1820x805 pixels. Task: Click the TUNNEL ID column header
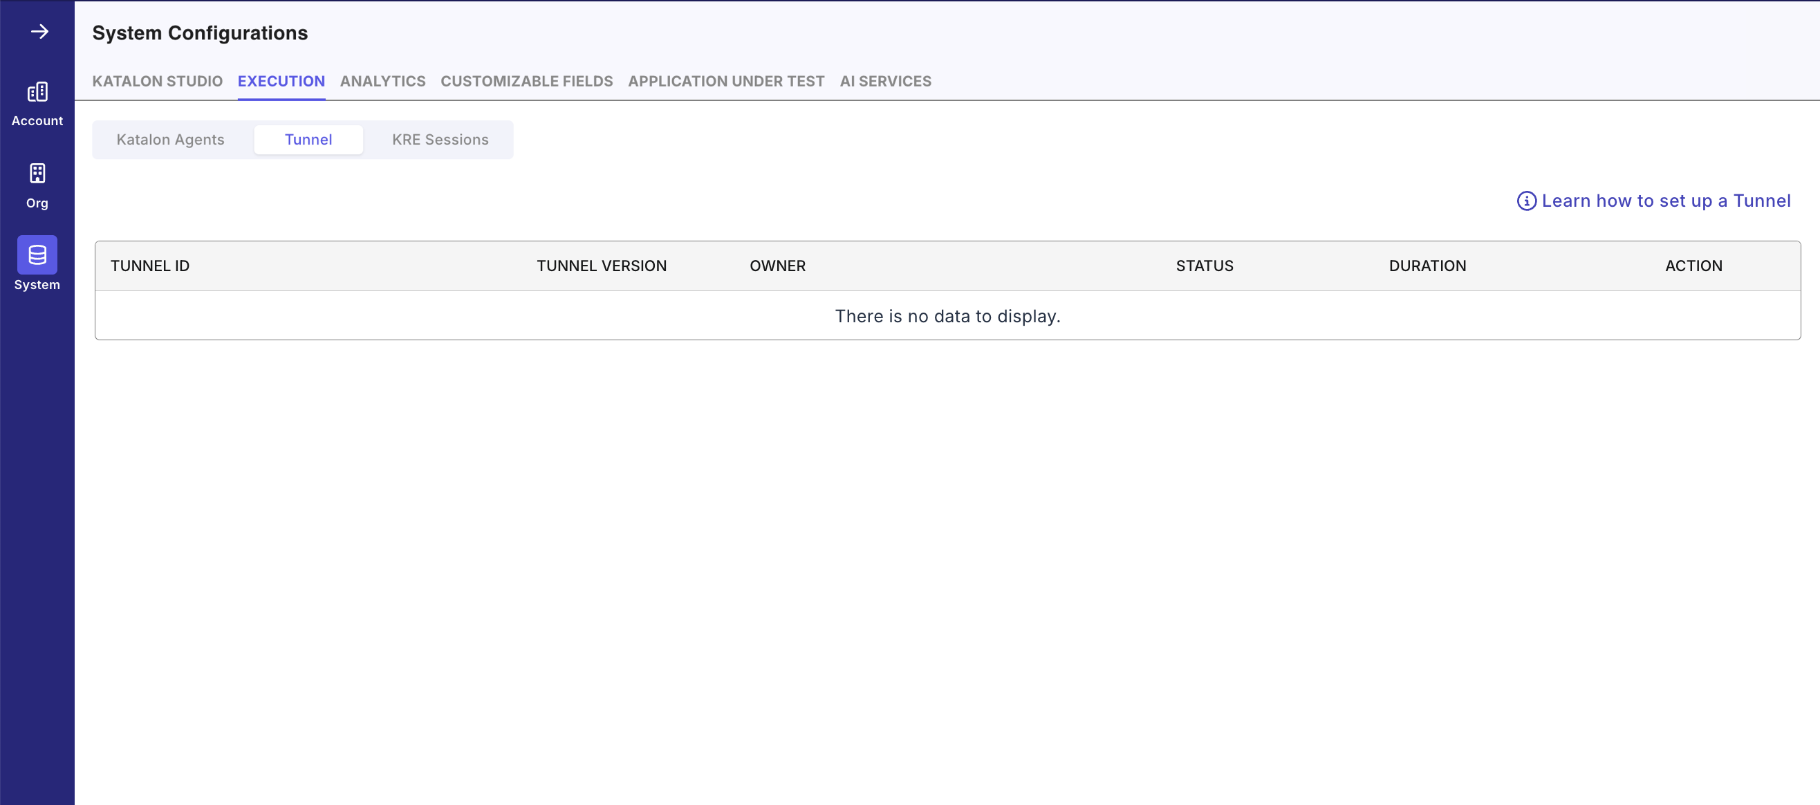click(150, 266)
